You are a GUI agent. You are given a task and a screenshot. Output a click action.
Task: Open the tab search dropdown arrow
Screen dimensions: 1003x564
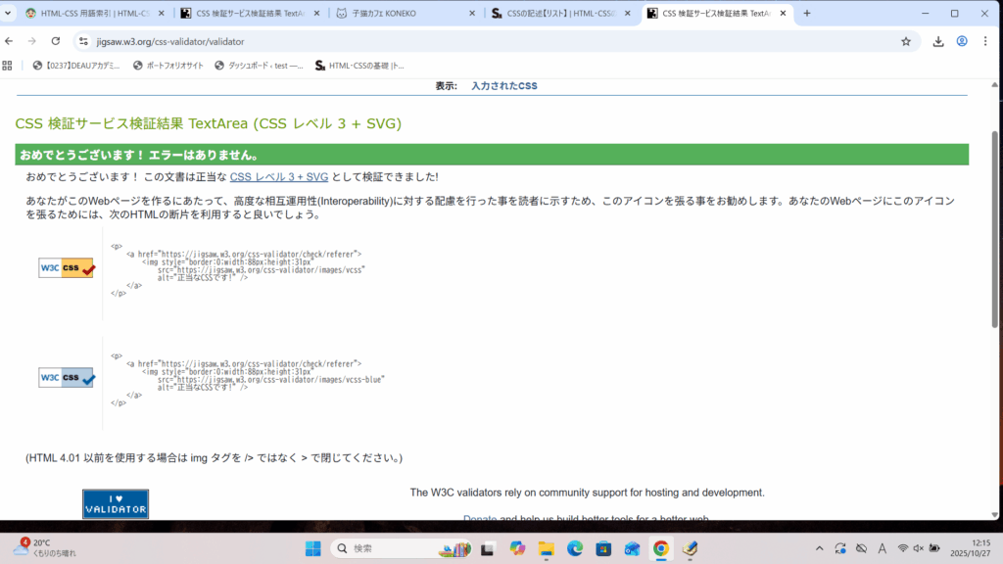pyautogui.click(x=8, y=14)
